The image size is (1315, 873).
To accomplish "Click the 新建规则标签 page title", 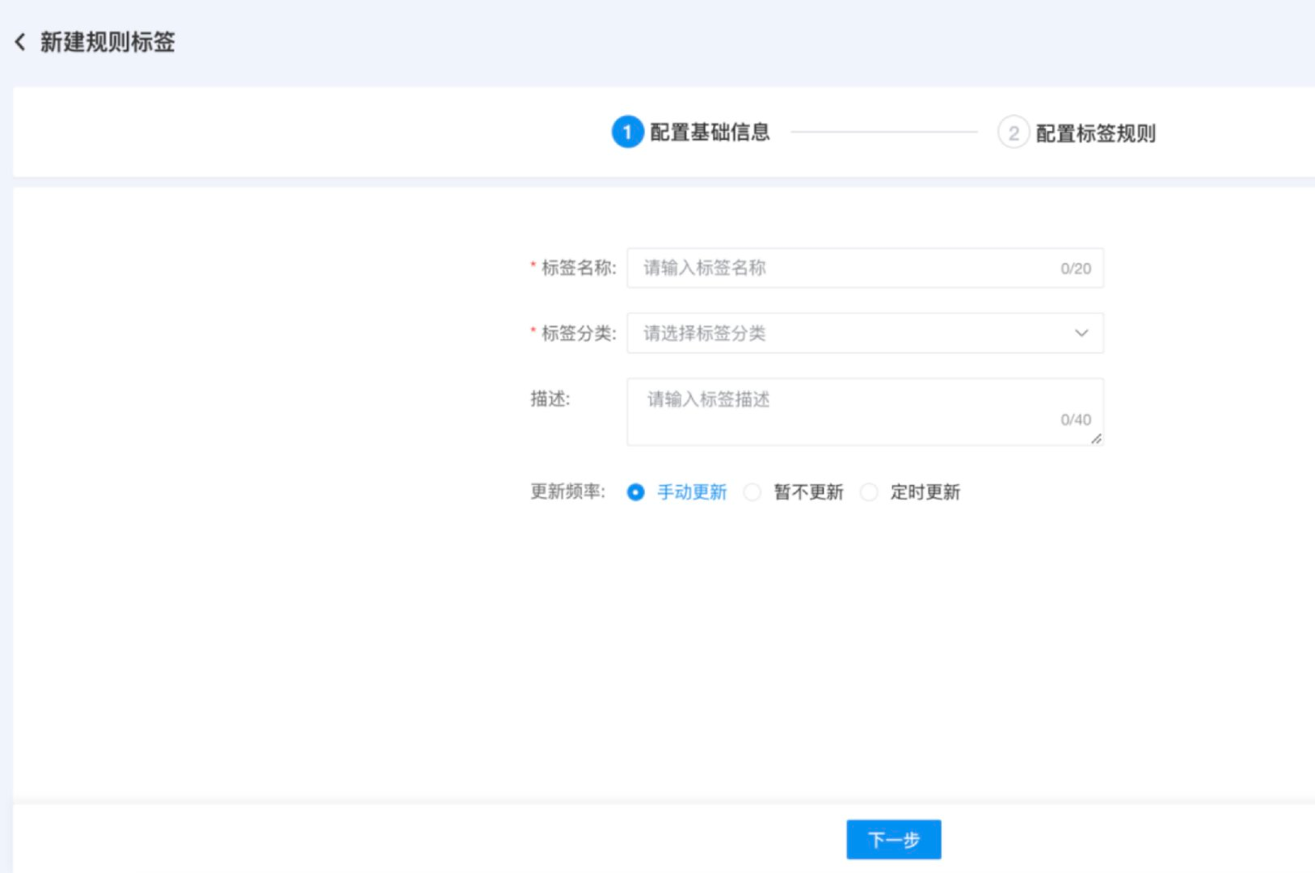I will click(x=107, y=42).
